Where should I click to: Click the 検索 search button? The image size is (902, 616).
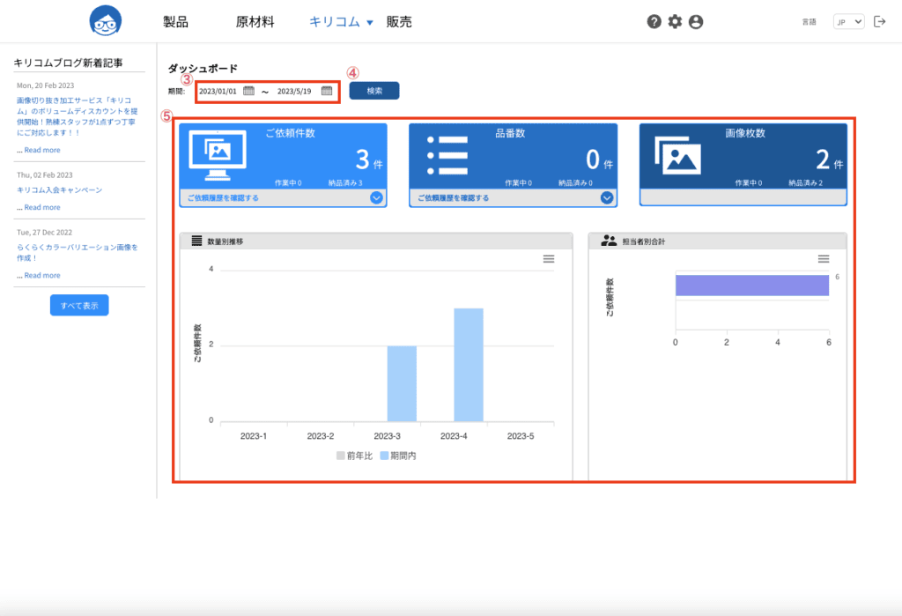point(374,91)
